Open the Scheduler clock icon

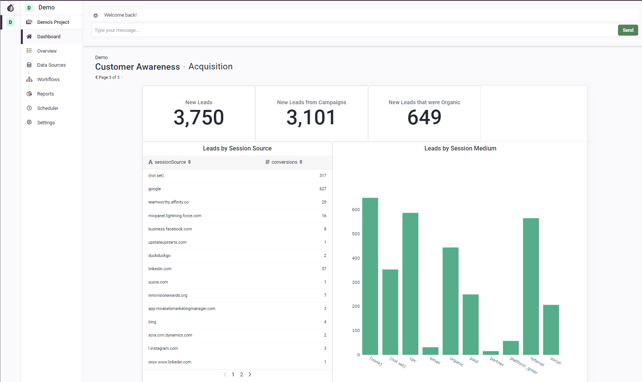[29, 108]
